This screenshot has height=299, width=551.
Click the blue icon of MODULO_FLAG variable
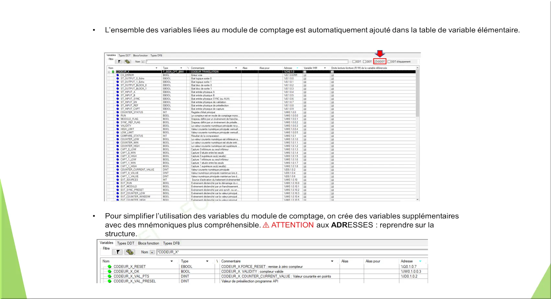pyautogui.click(x=118, y=119)
